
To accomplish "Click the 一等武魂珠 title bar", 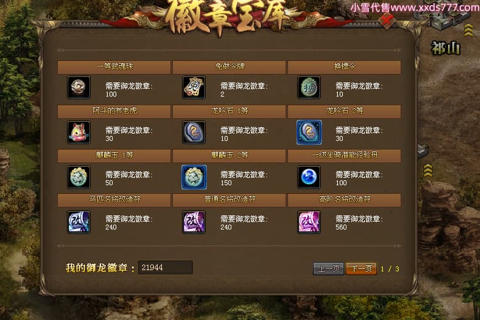I will 114,66.
